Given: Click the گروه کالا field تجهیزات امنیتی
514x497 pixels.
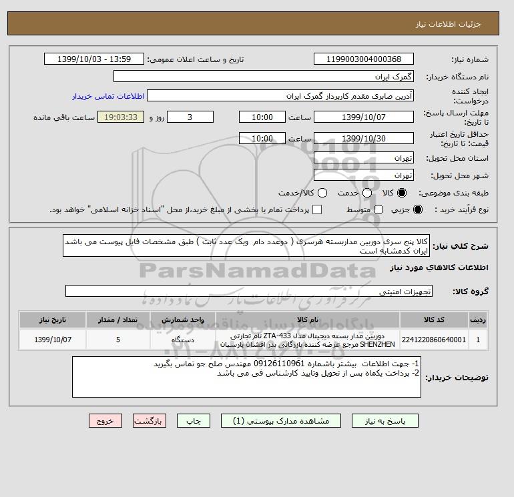Looking at the screenshot, I should point(249,291).
